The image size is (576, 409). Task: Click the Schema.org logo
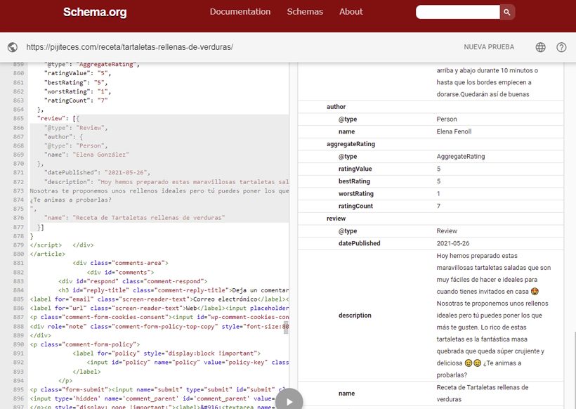(95, 12)
